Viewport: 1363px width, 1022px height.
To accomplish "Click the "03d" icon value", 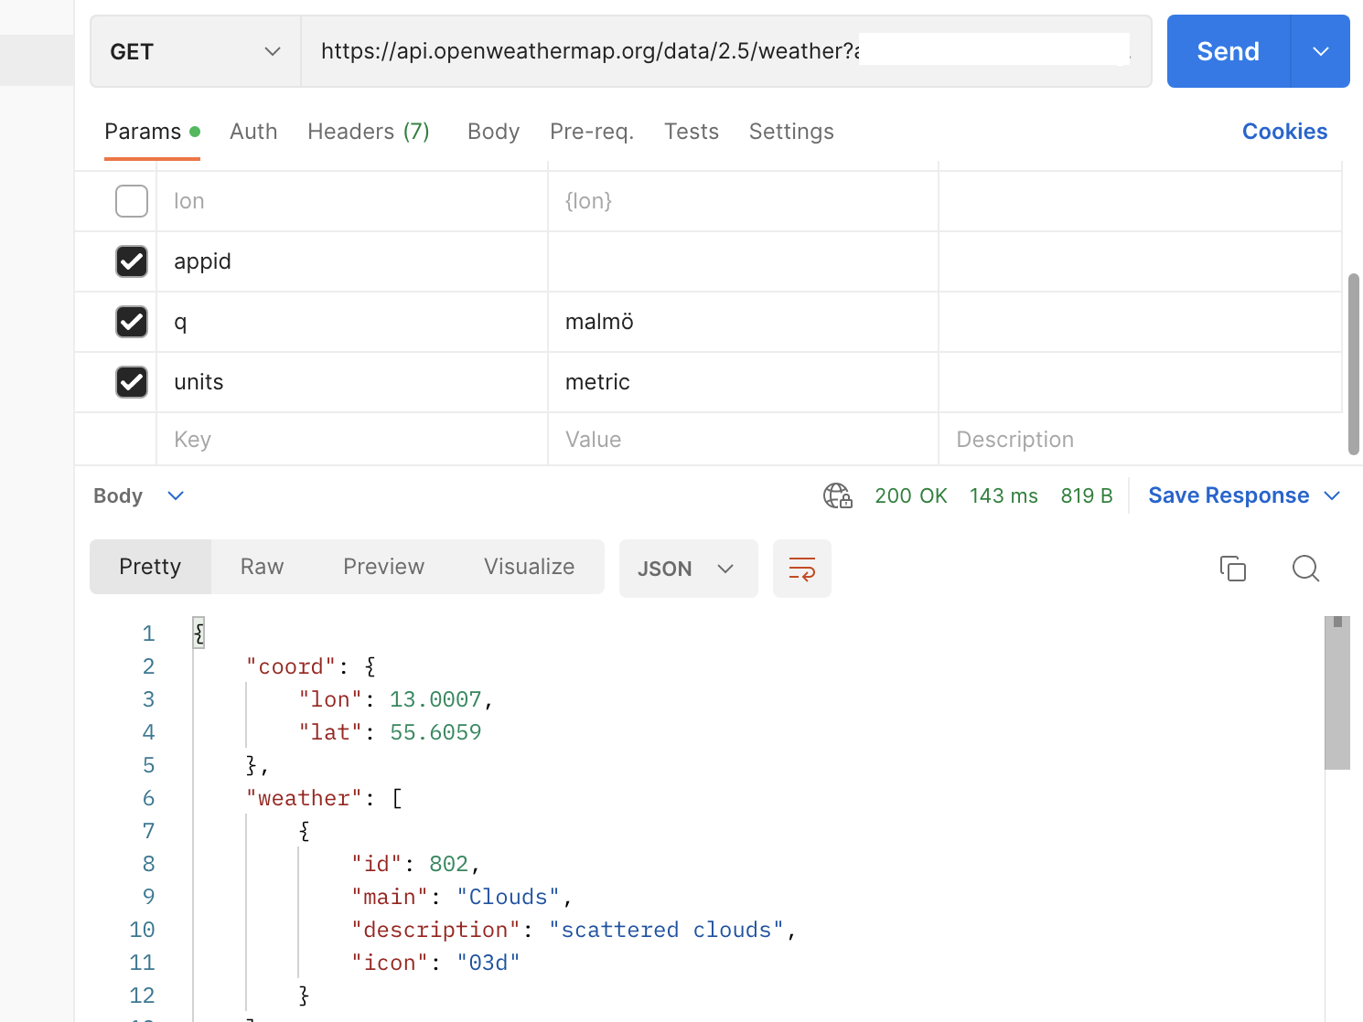I will (488, 963).
